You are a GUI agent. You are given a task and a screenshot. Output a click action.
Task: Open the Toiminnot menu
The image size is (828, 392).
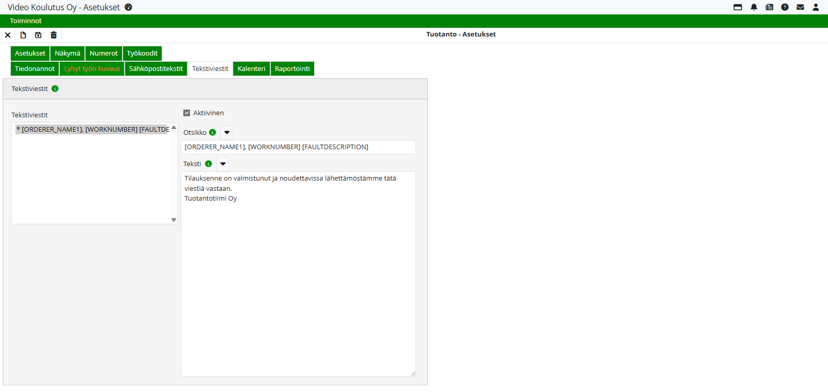[x=26, y=21]
